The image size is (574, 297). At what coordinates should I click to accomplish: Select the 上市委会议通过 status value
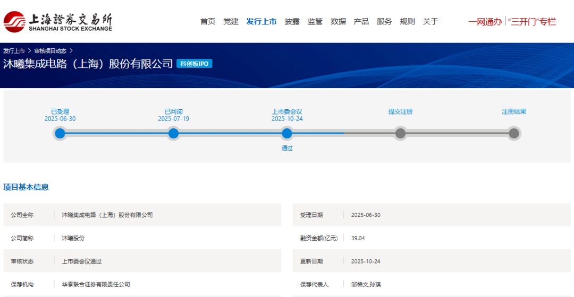pyautogui.click(x=82, y=261)
